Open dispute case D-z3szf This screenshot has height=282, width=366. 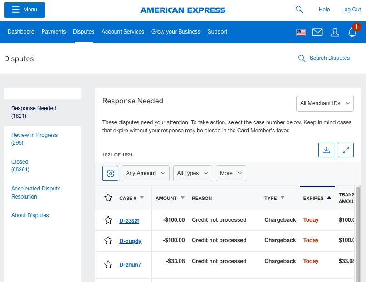129,220
